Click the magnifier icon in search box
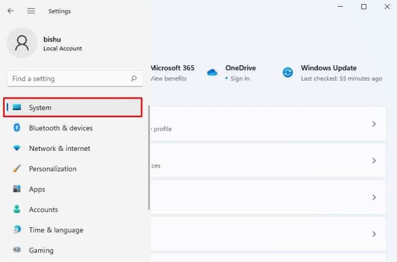The image size is (397, 262). point(134,79)
